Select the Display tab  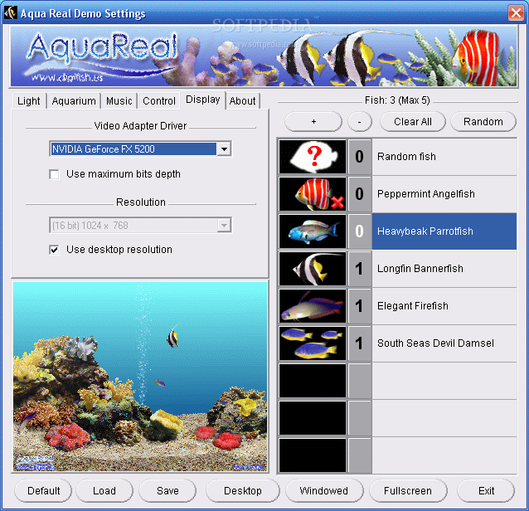[203, 100]
